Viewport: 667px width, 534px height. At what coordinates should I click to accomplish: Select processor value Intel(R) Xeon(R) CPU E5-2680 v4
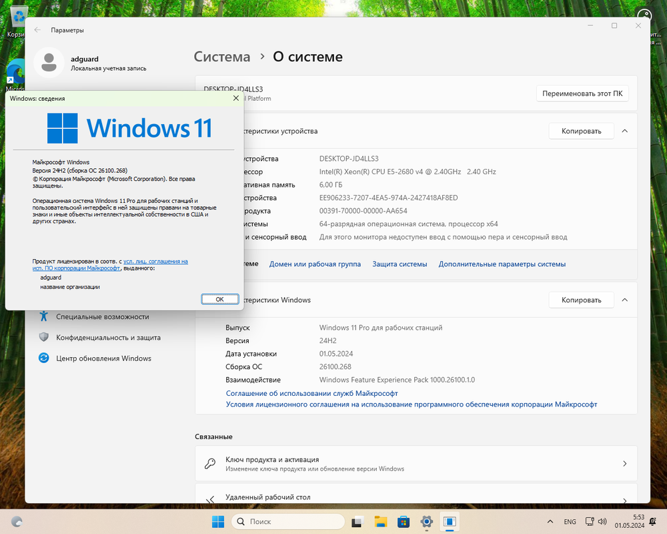coord(408,172)
